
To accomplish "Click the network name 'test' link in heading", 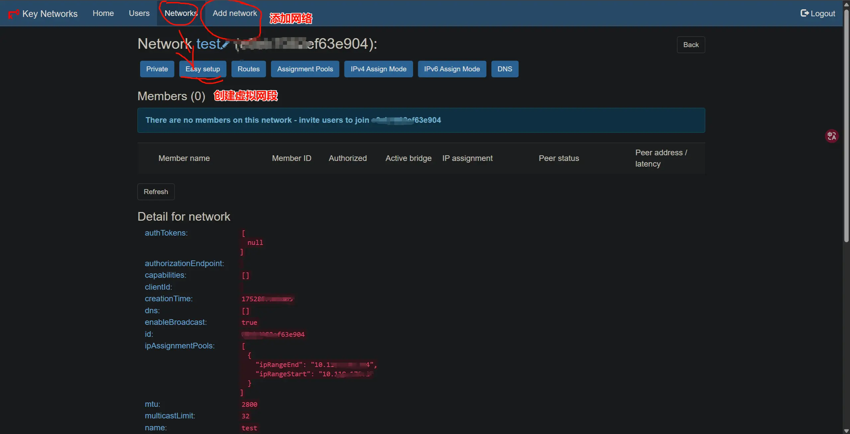I will coord(208,44).
